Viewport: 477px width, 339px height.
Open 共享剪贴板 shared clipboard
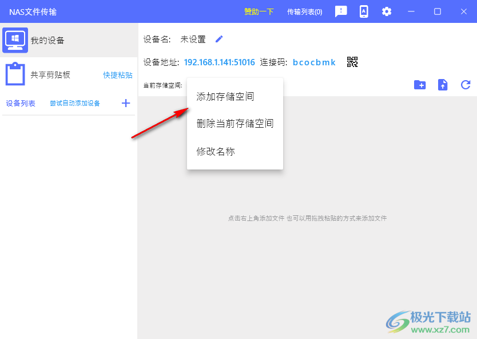tap(50, 75)
